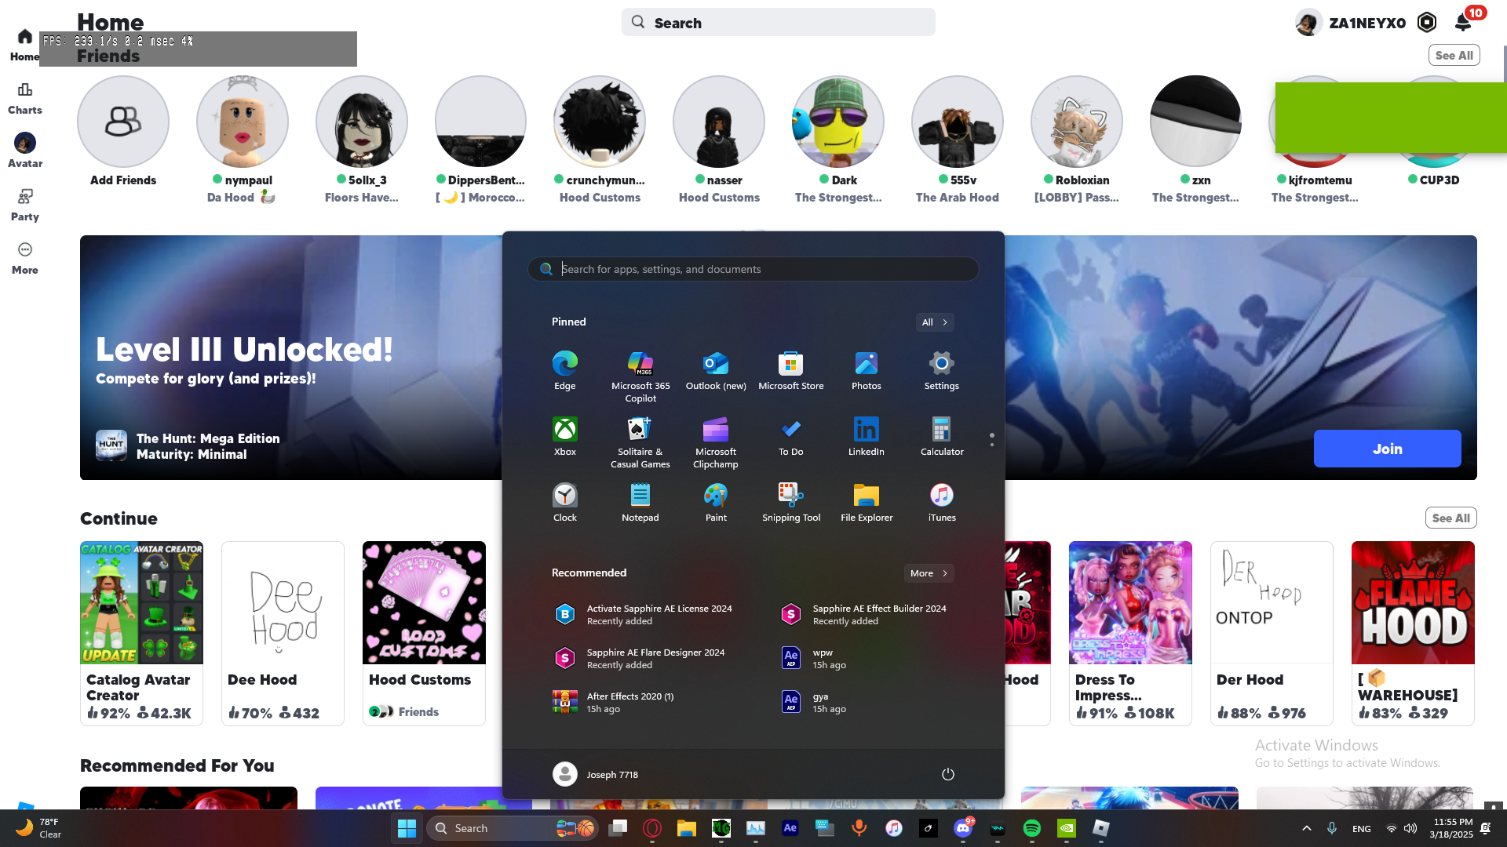Go to Home in Roblox sidebar
The image size is (1507, 847).
[x=25, y=45]
